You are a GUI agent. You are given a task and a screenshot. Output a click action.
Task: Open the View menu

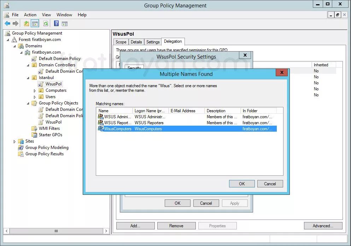(46, 15)
